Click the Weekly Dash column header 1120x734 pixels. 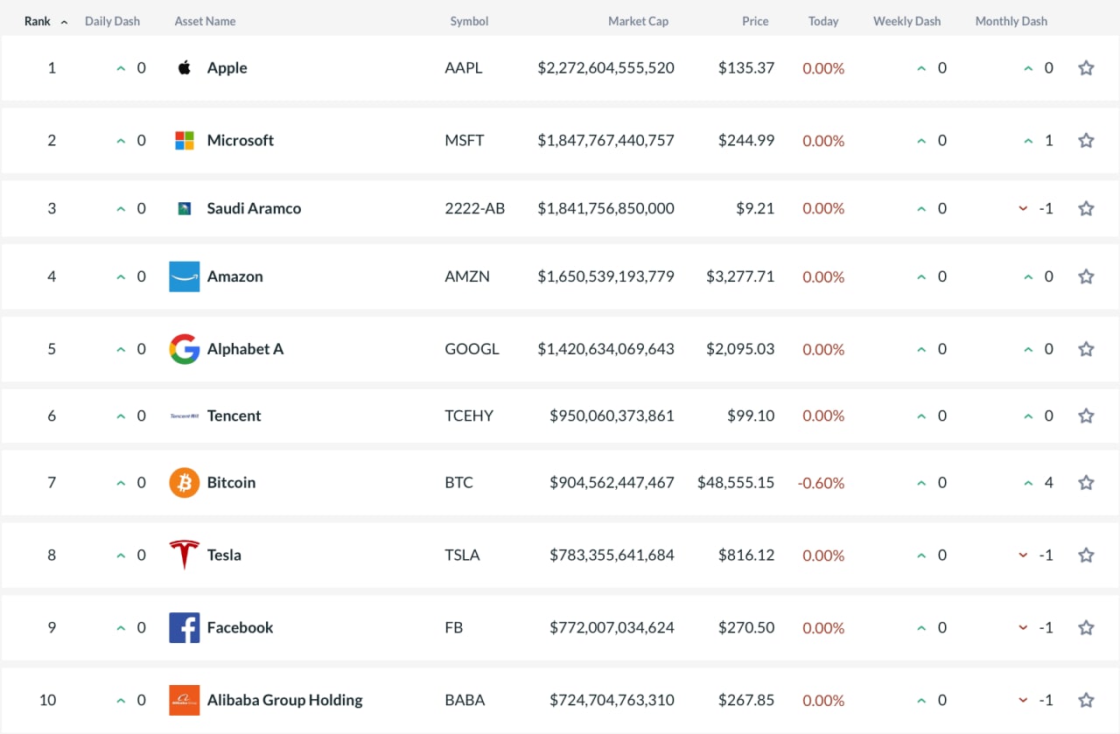[906, 21]
